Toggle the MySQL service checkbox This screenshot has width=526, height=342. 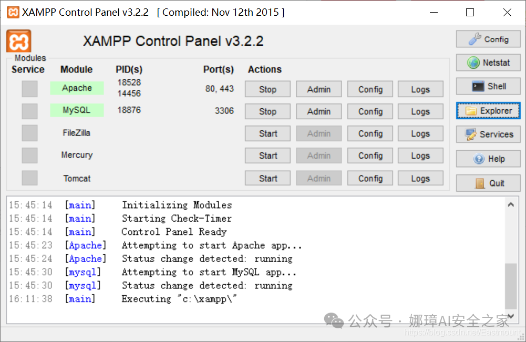tap(29, 111)
